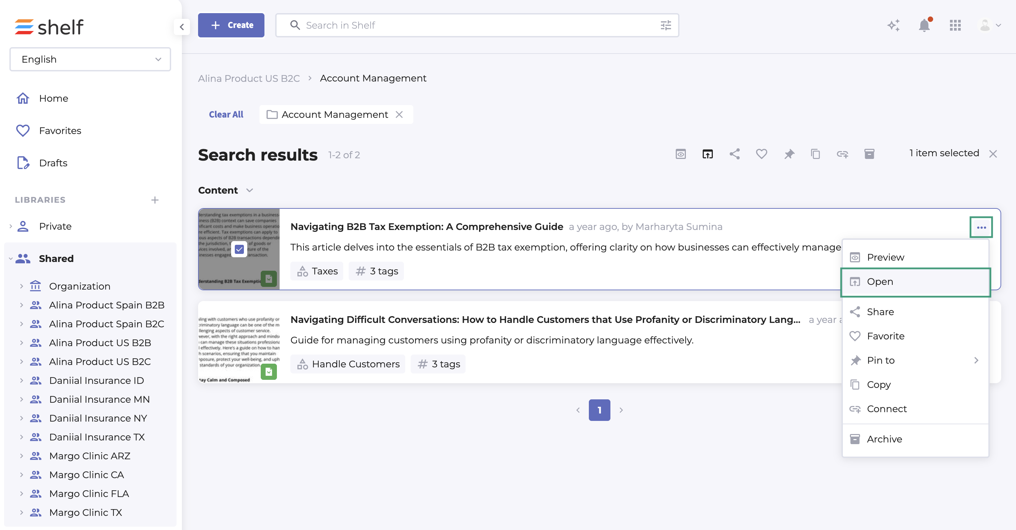This screenshot has height=530, width=1016.
Task: Uncheck the Tax Exemption article checkbox
Action: coord(239,249)
